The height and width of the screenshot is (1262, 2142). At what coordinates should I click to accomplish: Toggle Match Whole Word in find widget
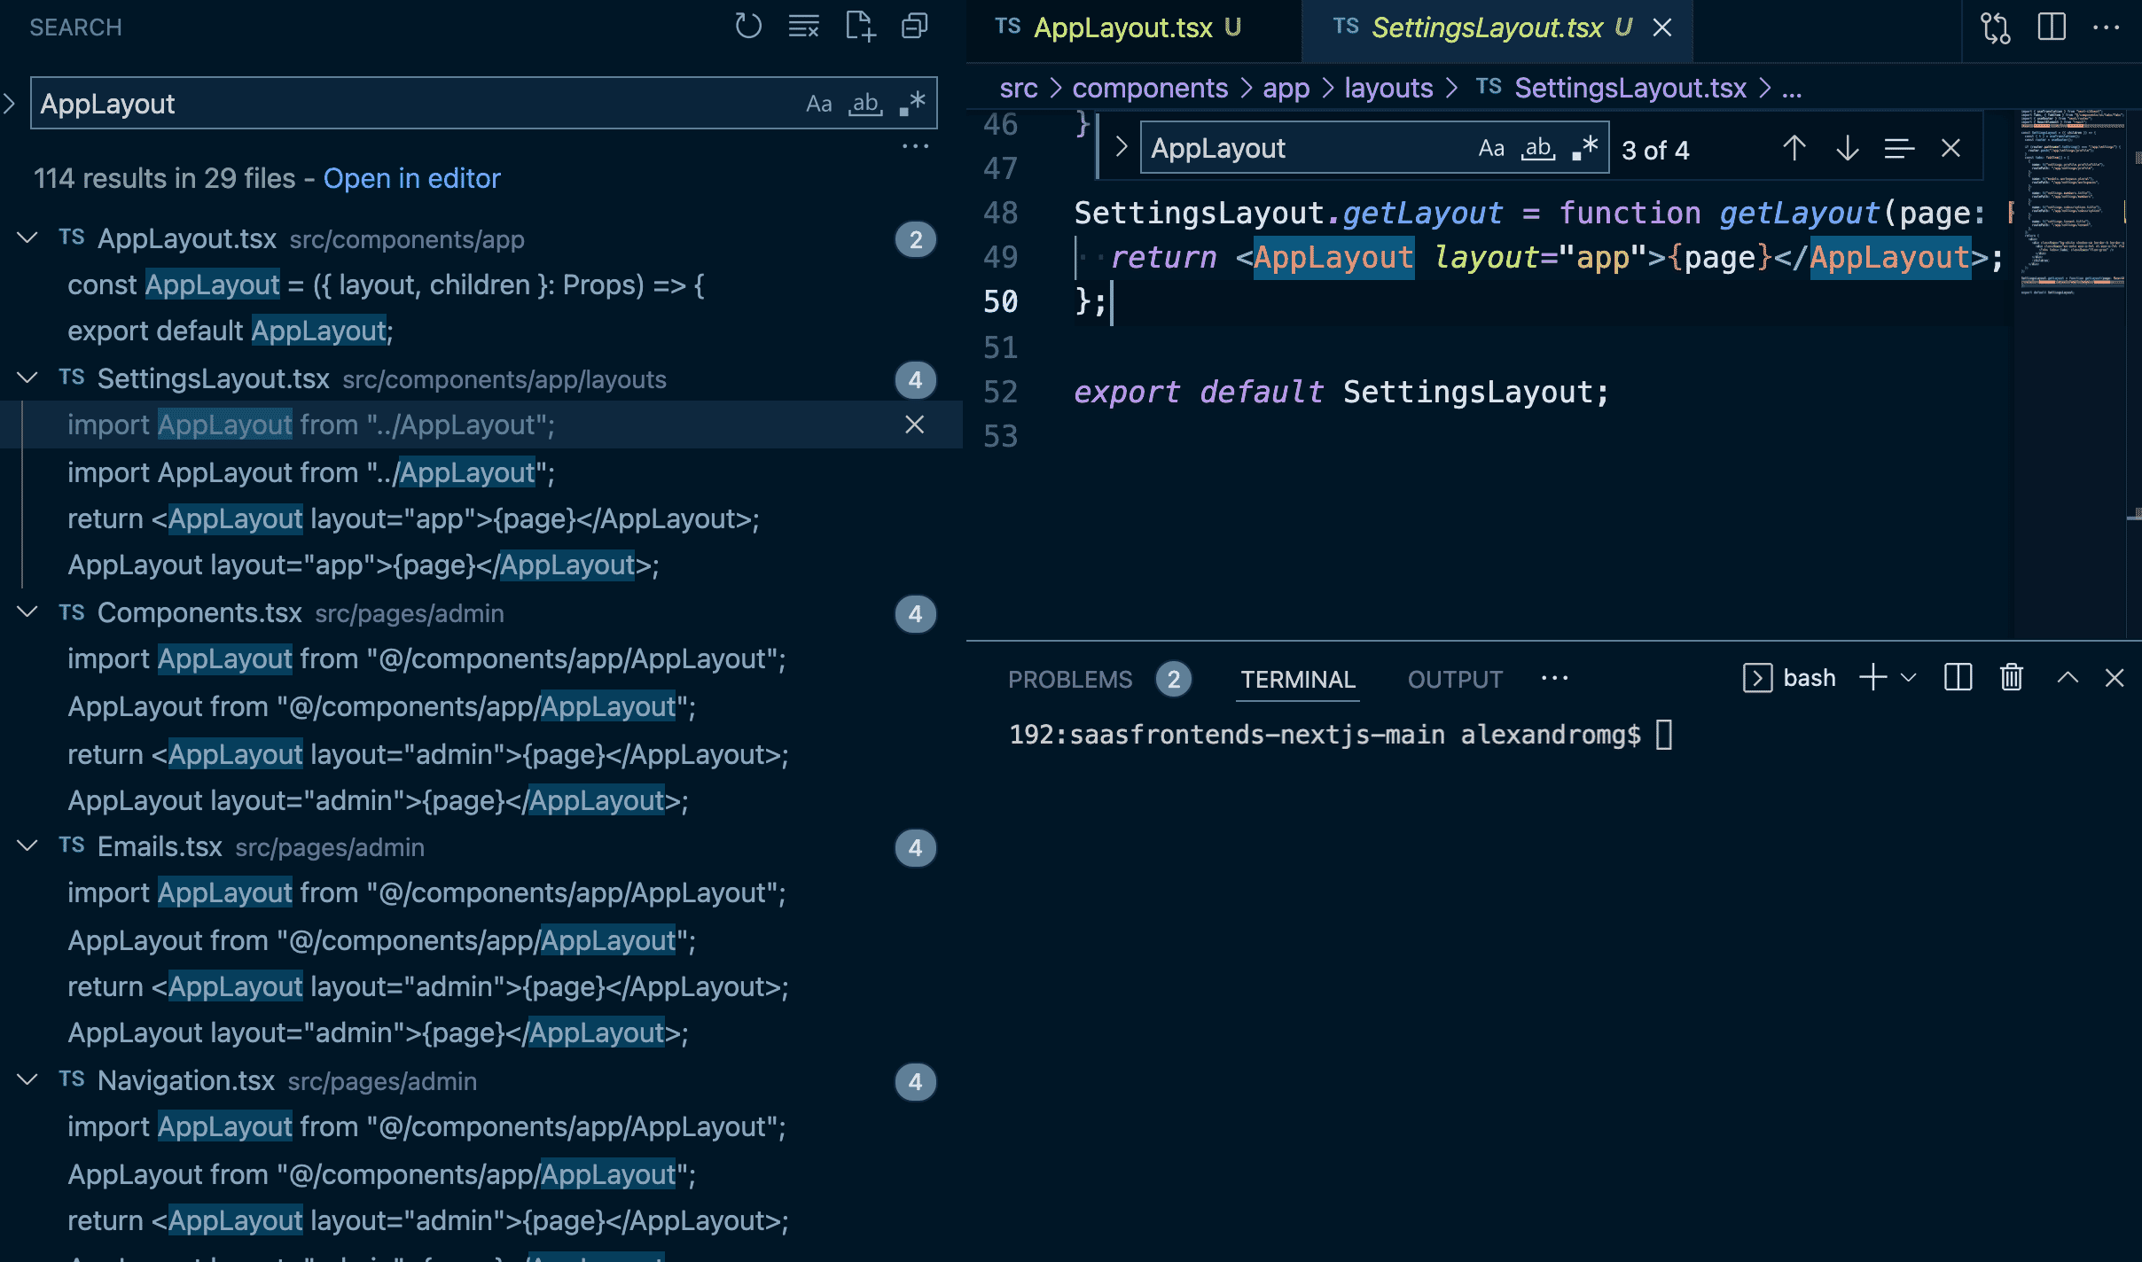tap(1538, 148)
